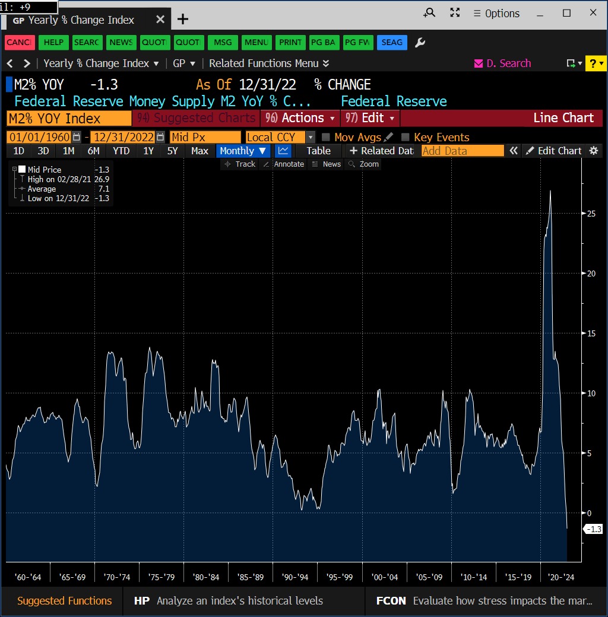
Task: Expand Related Functions Menu
Action: tap(269, 63)
